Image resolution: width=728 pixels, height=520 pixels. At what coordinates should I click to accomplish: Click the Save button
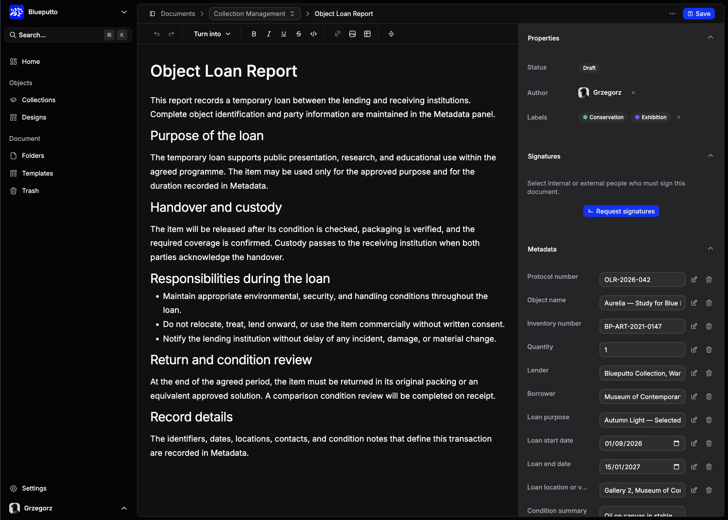coord(699,14)
